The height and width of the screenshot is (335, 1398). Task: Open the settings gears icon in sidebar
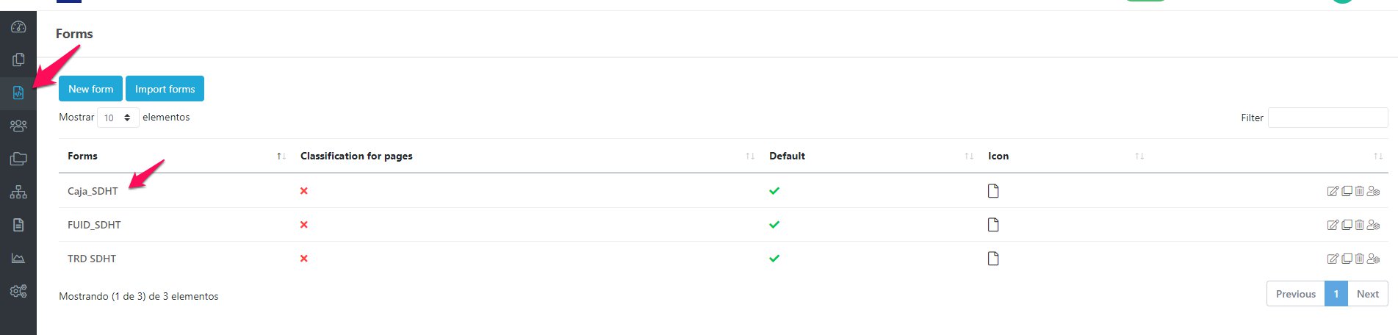pyautogui.click(x=18, y=292)
